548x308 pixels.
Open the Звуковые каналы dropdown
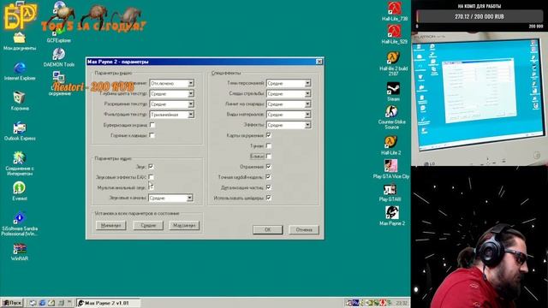coord(170,198)
